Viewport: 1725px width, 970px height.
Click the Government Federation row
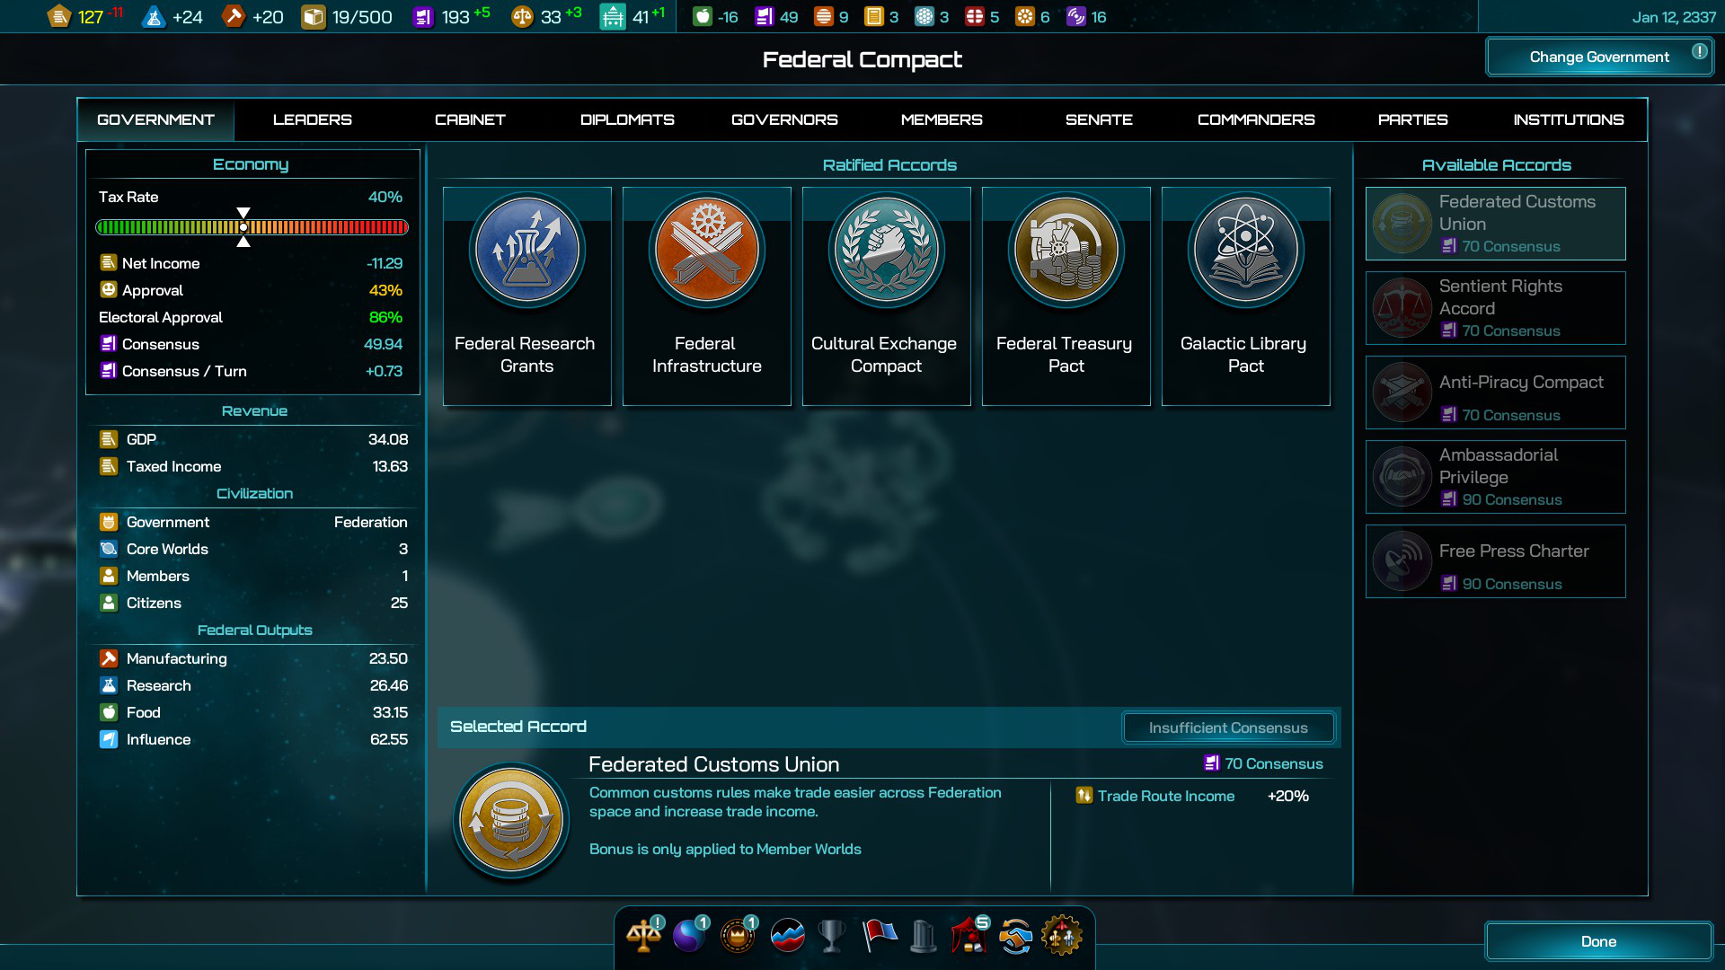(253, 522)
